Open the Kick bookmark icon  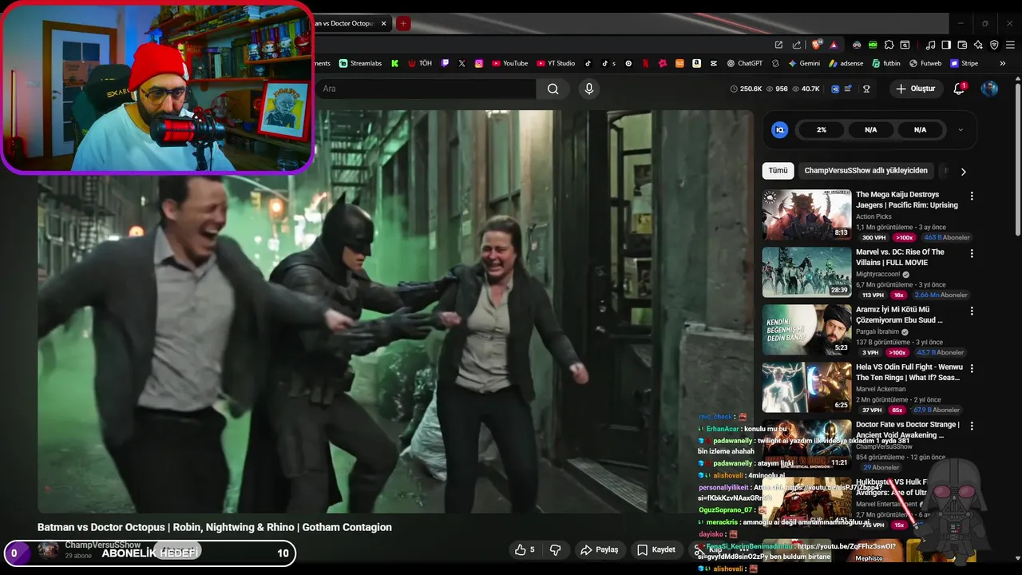394,63
